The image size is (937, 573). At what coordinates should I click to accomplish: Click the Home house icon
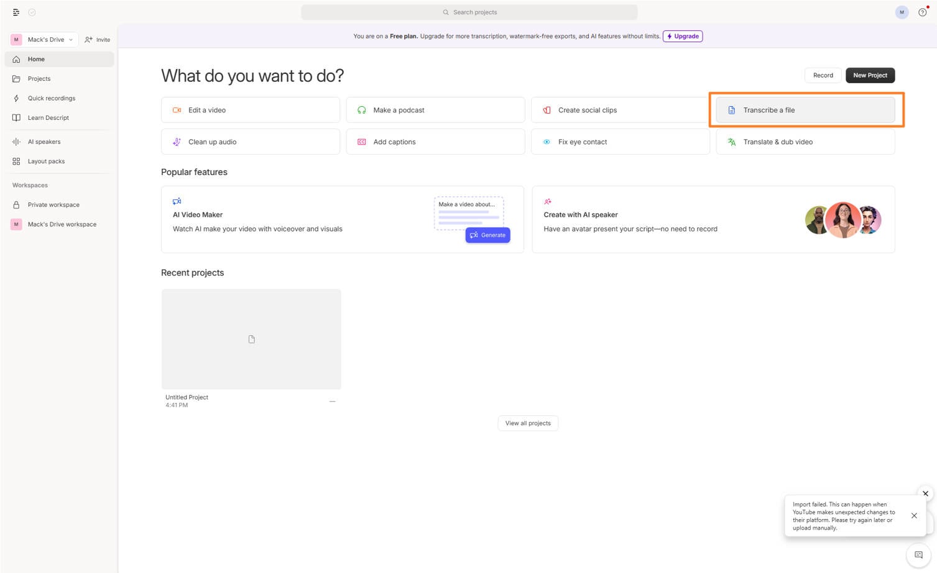pyautogui.click(x=17, y=59)
